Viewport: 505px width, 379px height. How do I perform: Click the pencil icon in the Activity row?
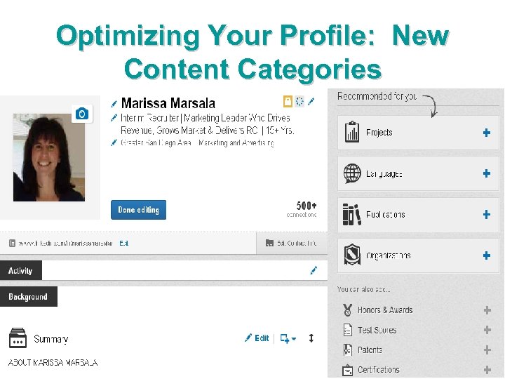(x=314, y=270)
